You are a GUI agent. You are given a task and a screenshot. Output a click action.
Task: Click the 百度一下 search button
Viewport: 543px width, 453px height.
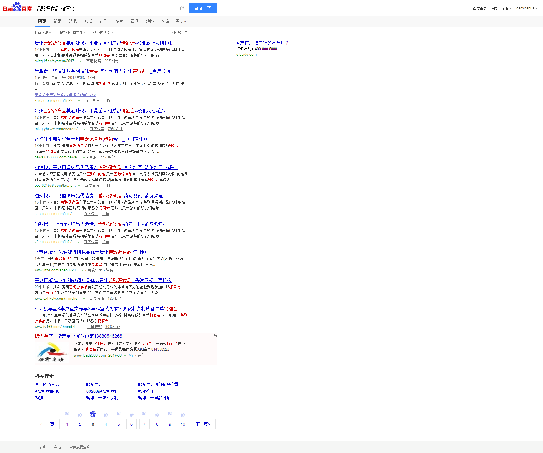click(203, 8)
